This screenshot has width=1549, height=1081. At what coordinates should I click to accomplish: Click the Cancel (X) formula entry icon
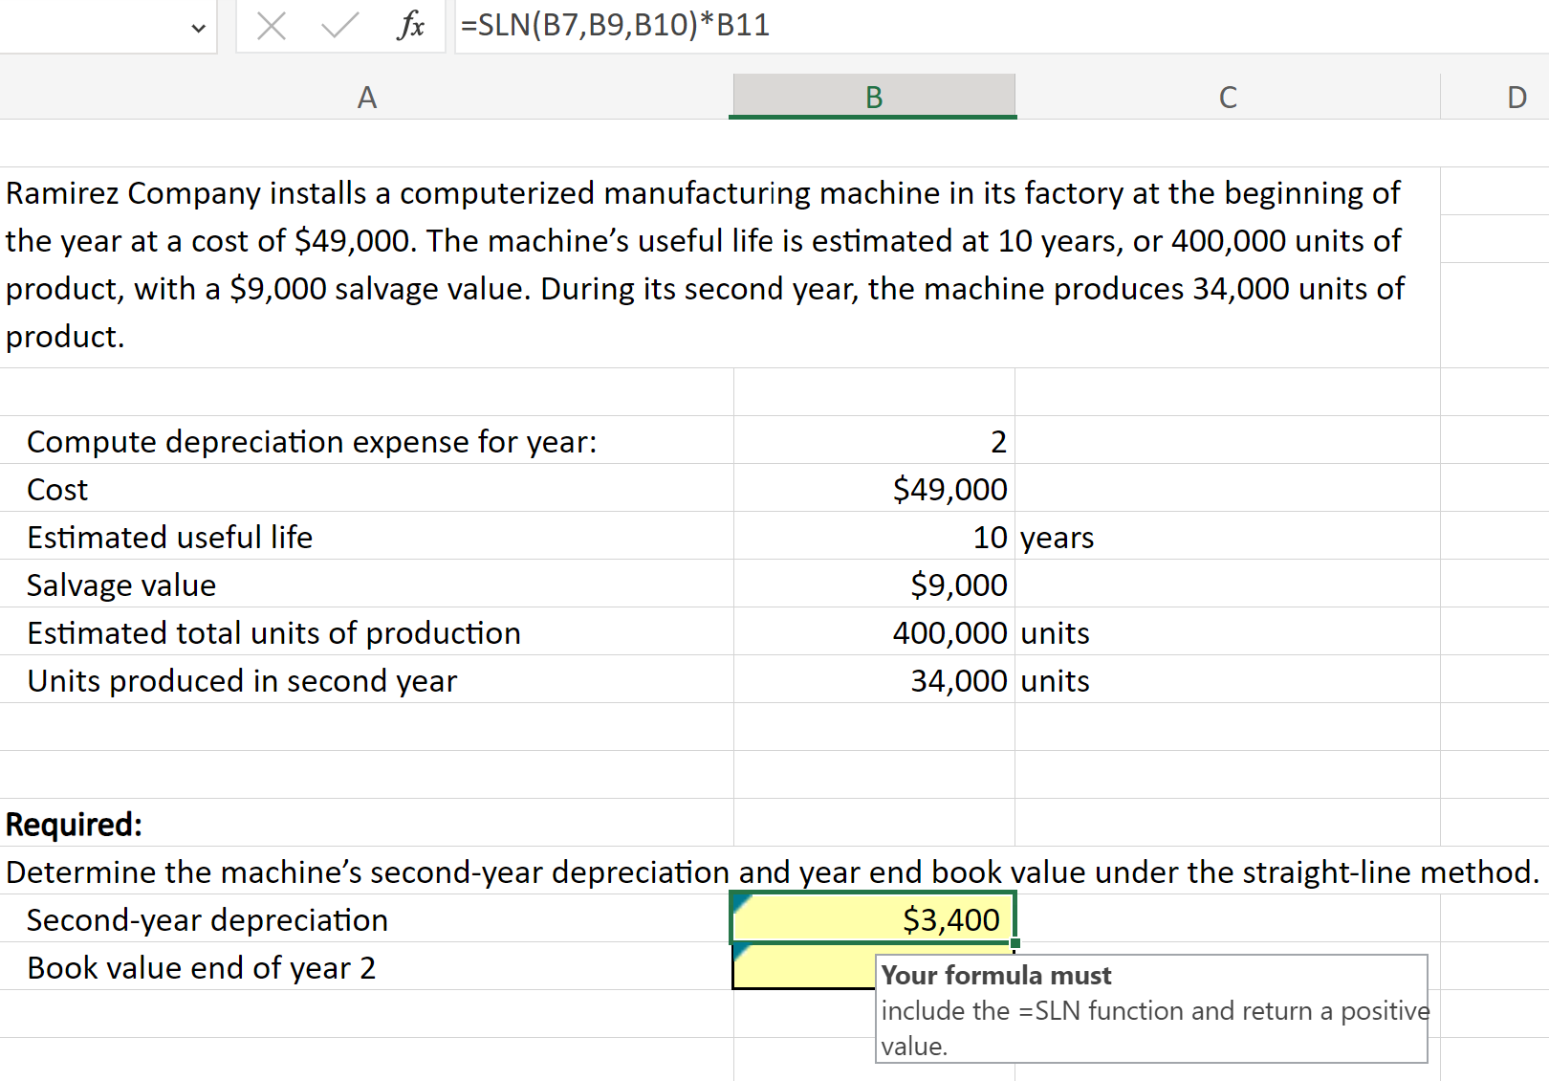tap(271, 26)
